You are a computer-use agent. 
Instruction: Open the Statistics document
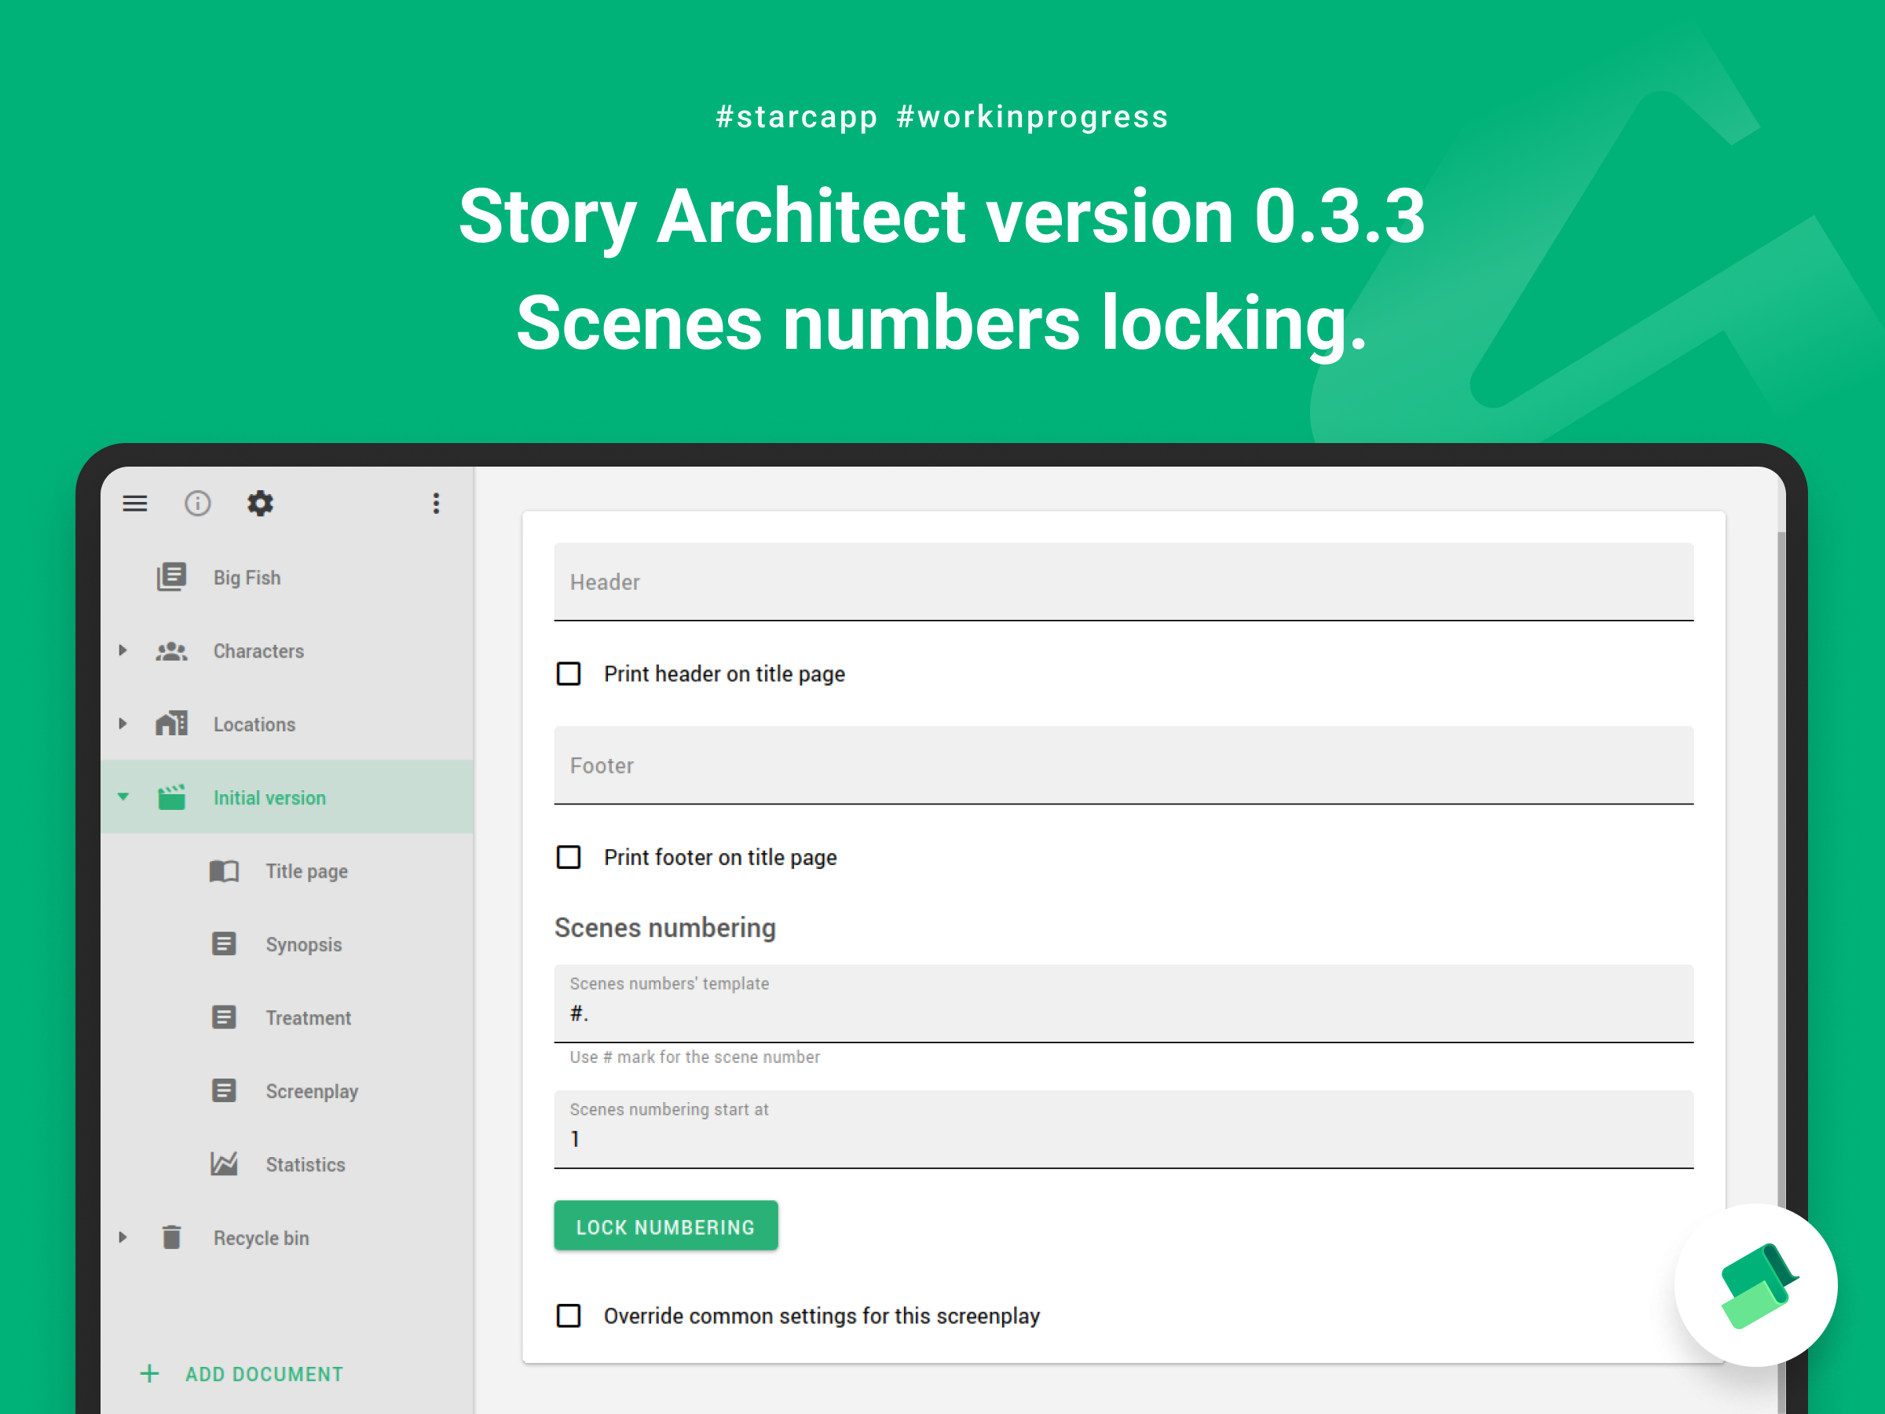click(305, 1164)
